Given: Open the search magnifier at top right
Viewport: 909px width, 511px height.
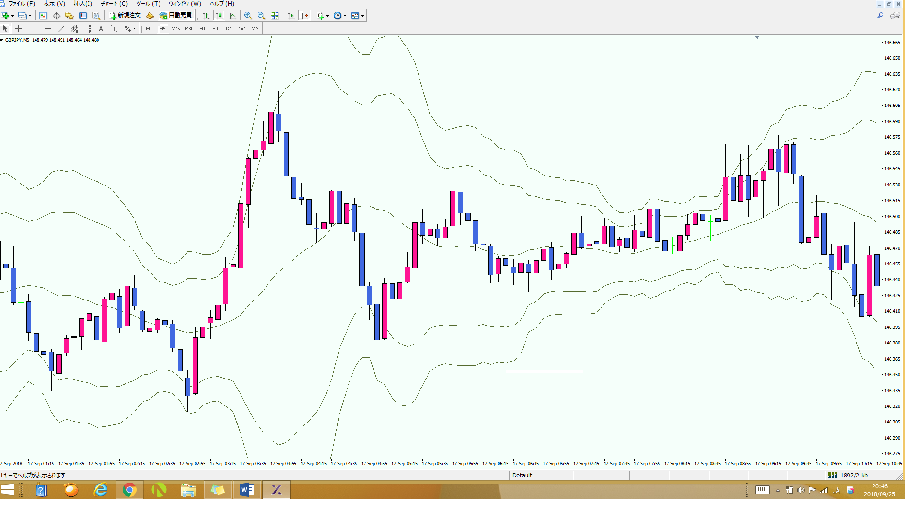Looking at the screenshot, I should (880, 16).
